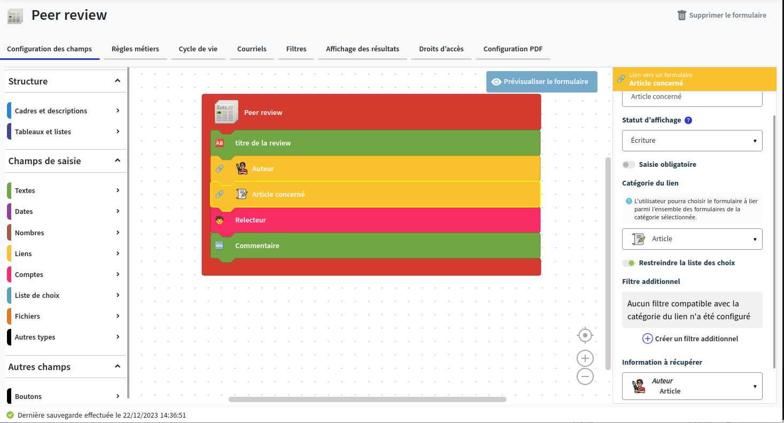
Task: Disable Restreindre la liste des choix toggle
Action: (x=628, y=263)
